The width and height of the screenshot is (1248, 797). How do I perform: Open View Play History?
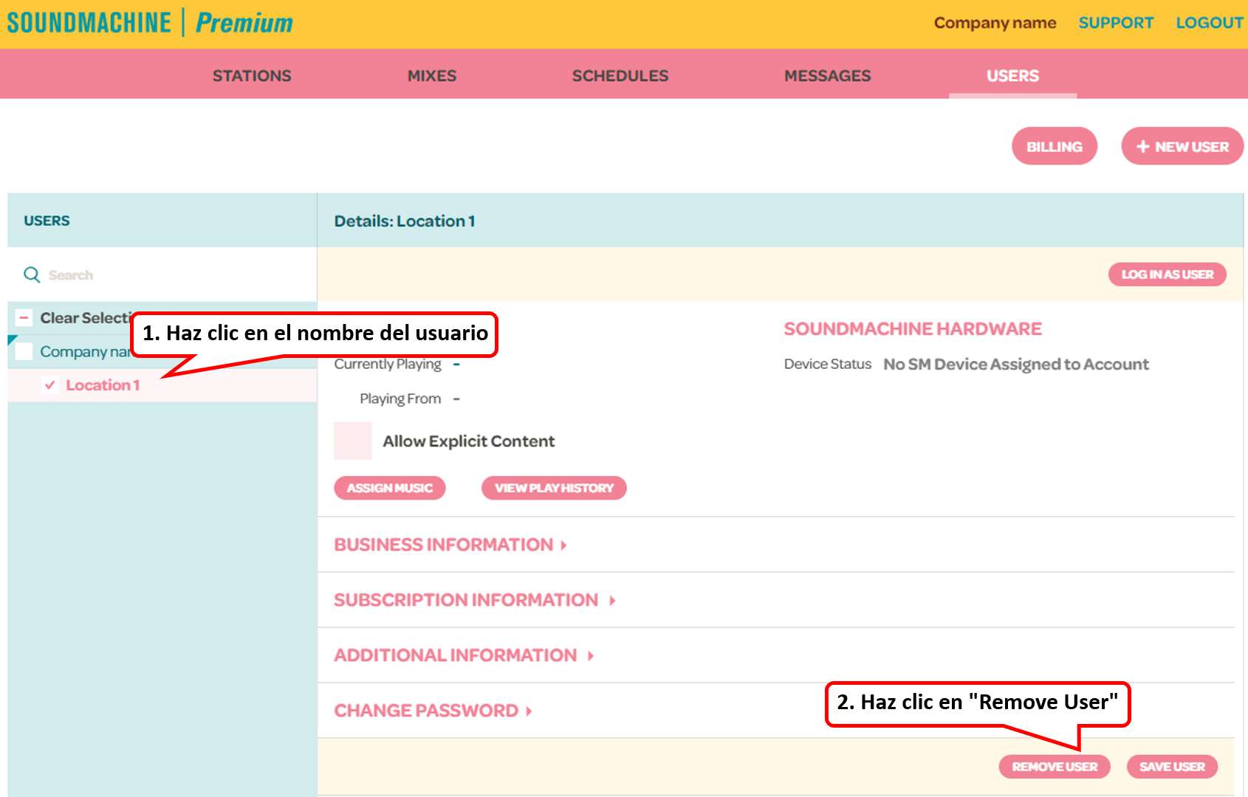coord(554,488)
